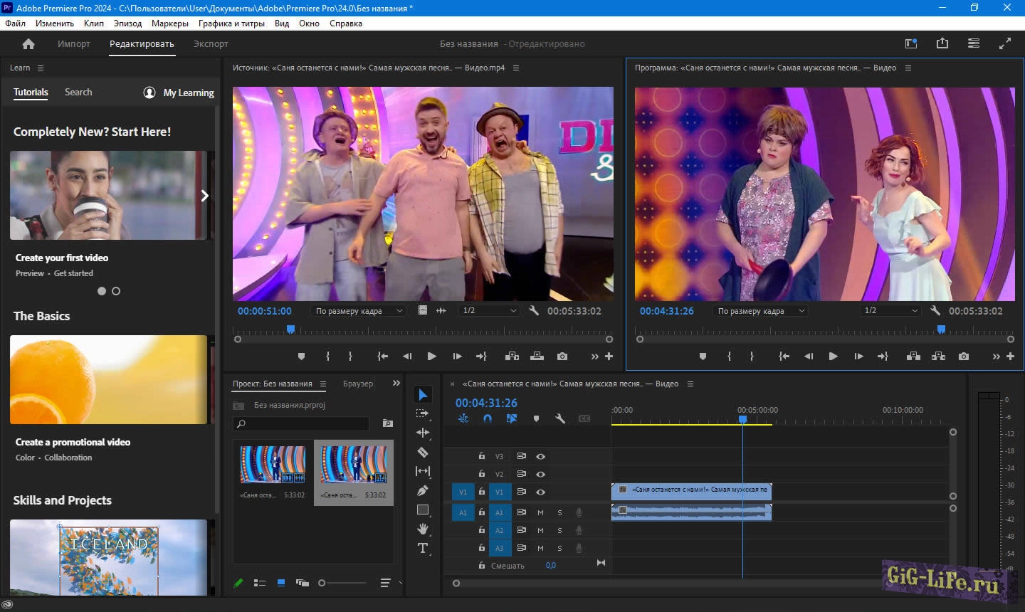Choose the Ripple Edit tool
Viewport: 1025px width, 612px height.
click(423, 433)
